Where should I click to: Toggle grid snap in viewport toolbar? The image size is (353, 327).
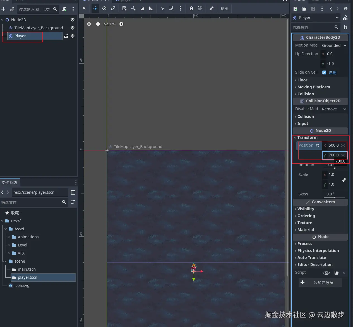tap(171, 8)
